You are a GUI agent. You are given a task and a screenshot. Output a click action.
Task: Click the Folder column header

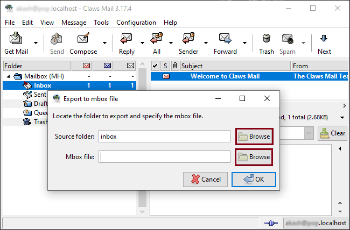(x=37, y=66)
